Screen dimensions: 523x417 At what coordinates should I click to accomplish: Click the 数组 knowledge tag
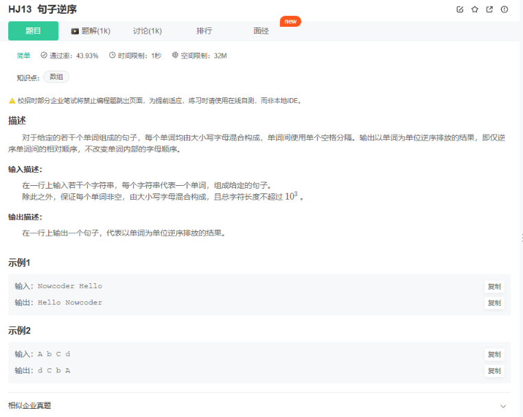pos(56,77)
